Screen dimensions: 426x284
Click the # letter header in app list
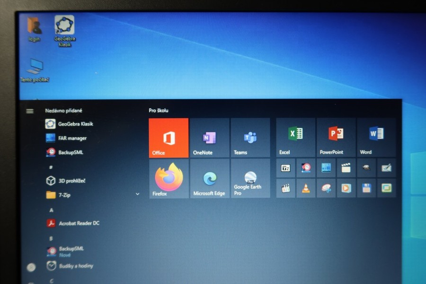51,167
